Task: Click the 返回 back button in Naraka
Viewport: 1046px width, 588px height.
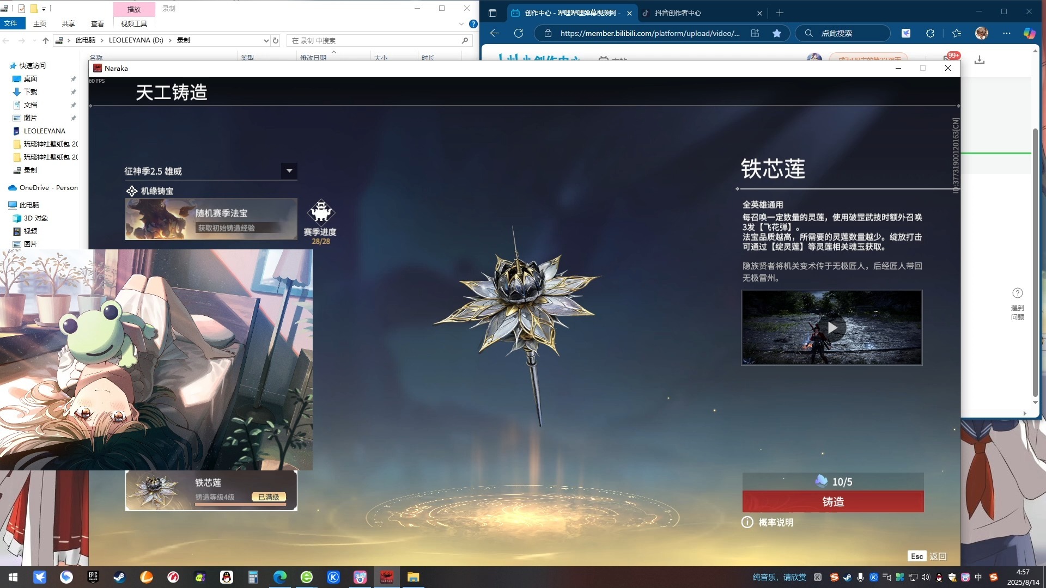Action: click(x=928, y=556)
